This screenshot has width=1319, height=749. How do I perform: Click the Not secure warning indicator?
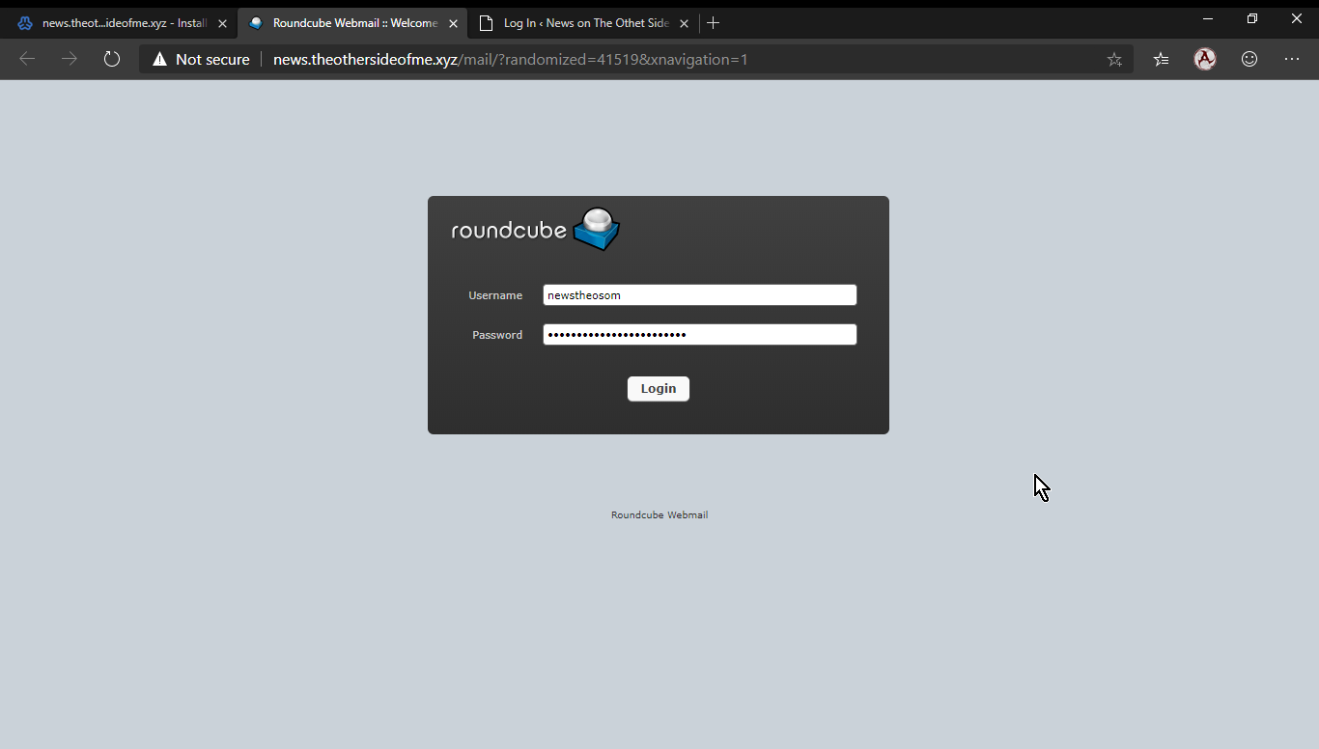pyautogui.click(x=201, y=59)
